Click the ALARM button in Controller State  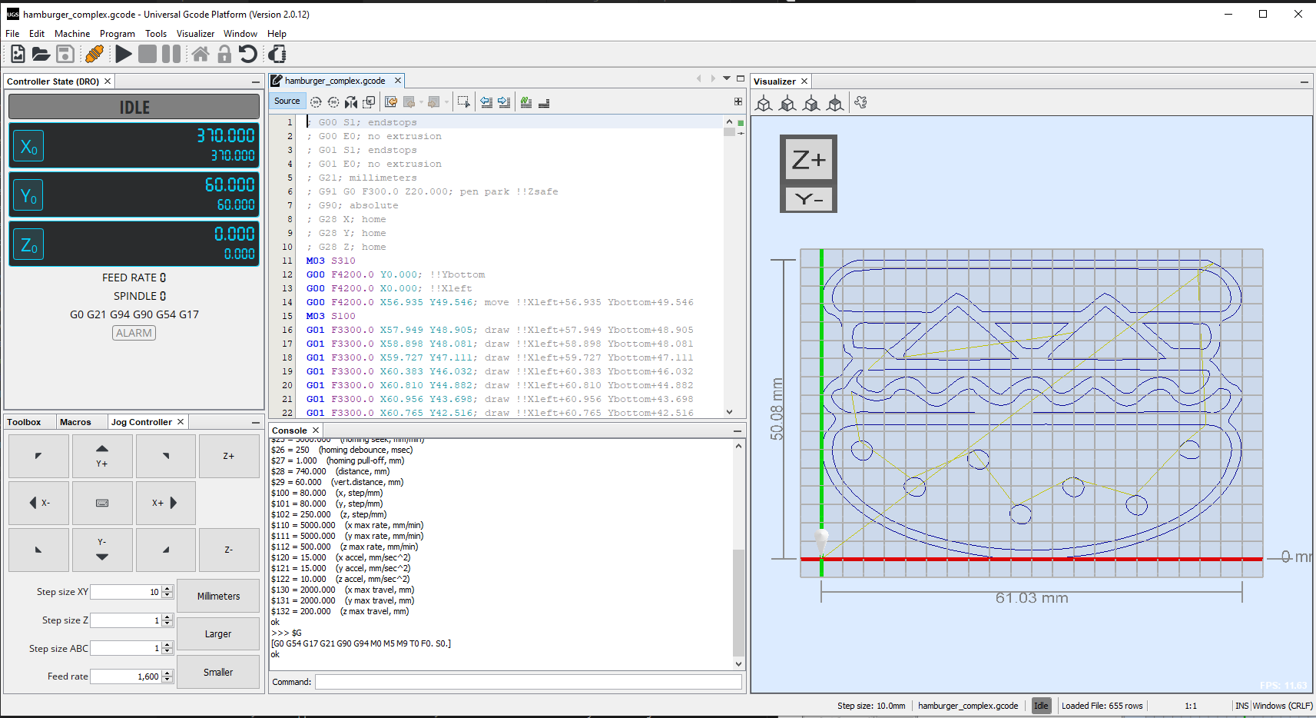(x=133, y=333)
